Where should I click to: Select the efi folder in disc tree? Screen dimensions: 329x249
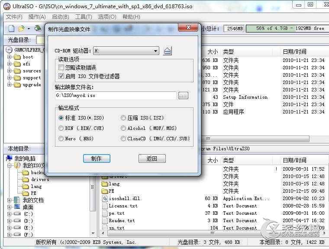click(17, 64)
